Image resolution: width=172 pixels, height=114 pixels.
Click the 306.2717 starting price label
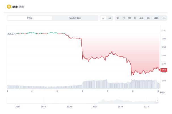(12, 33)
